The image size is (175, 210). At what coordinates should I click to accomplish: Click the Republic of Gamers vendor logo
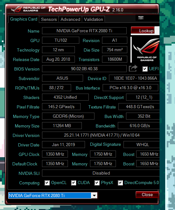146,50
